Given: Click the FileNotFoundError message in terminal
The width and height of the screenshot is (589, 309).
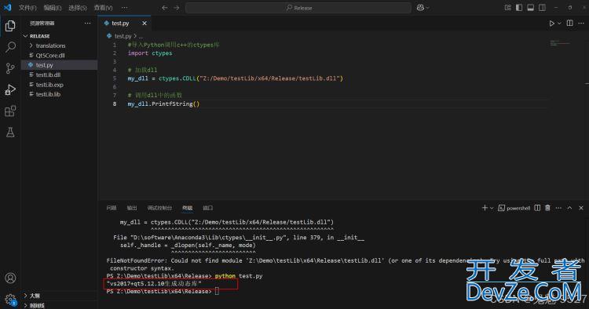Looking at the screenshot, I should pyautogui.click(x=346, y=264).
